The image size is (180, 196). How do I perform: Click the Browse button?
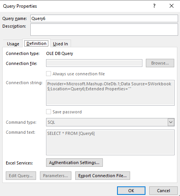(160, 63)
